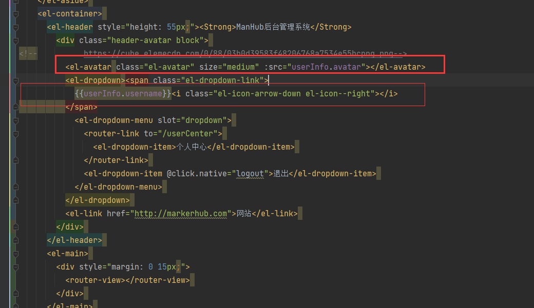Click the opening <el-avatar tag name
Viewport: 534px width, 308px height.
88,67
